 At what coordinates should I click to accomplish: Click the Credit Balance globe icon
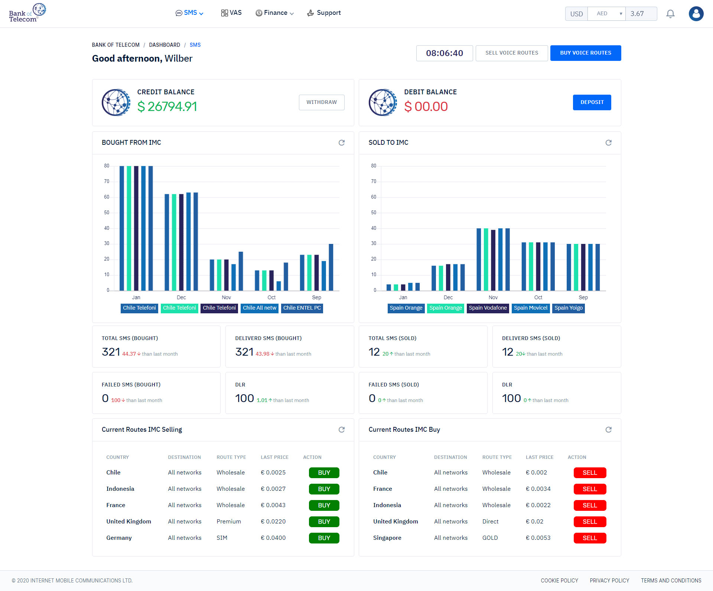[116, 102]
